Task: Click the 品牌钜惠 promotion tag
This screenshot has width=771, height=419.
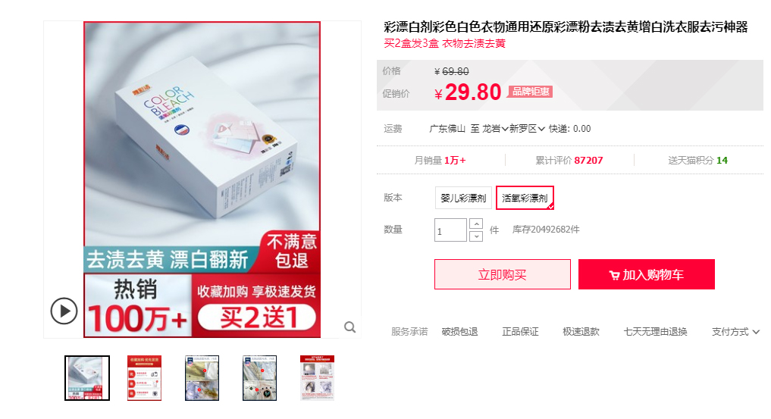Action: [x=530, y=92]
